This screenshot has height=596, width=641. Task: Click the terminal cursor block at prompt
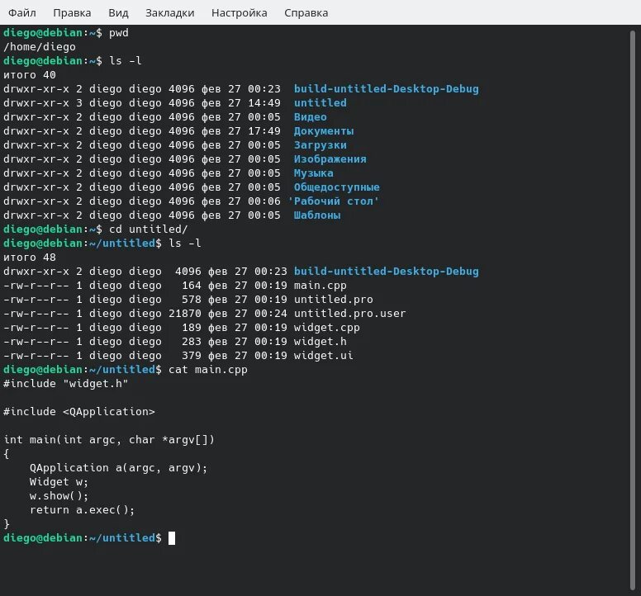click(172, 538)
